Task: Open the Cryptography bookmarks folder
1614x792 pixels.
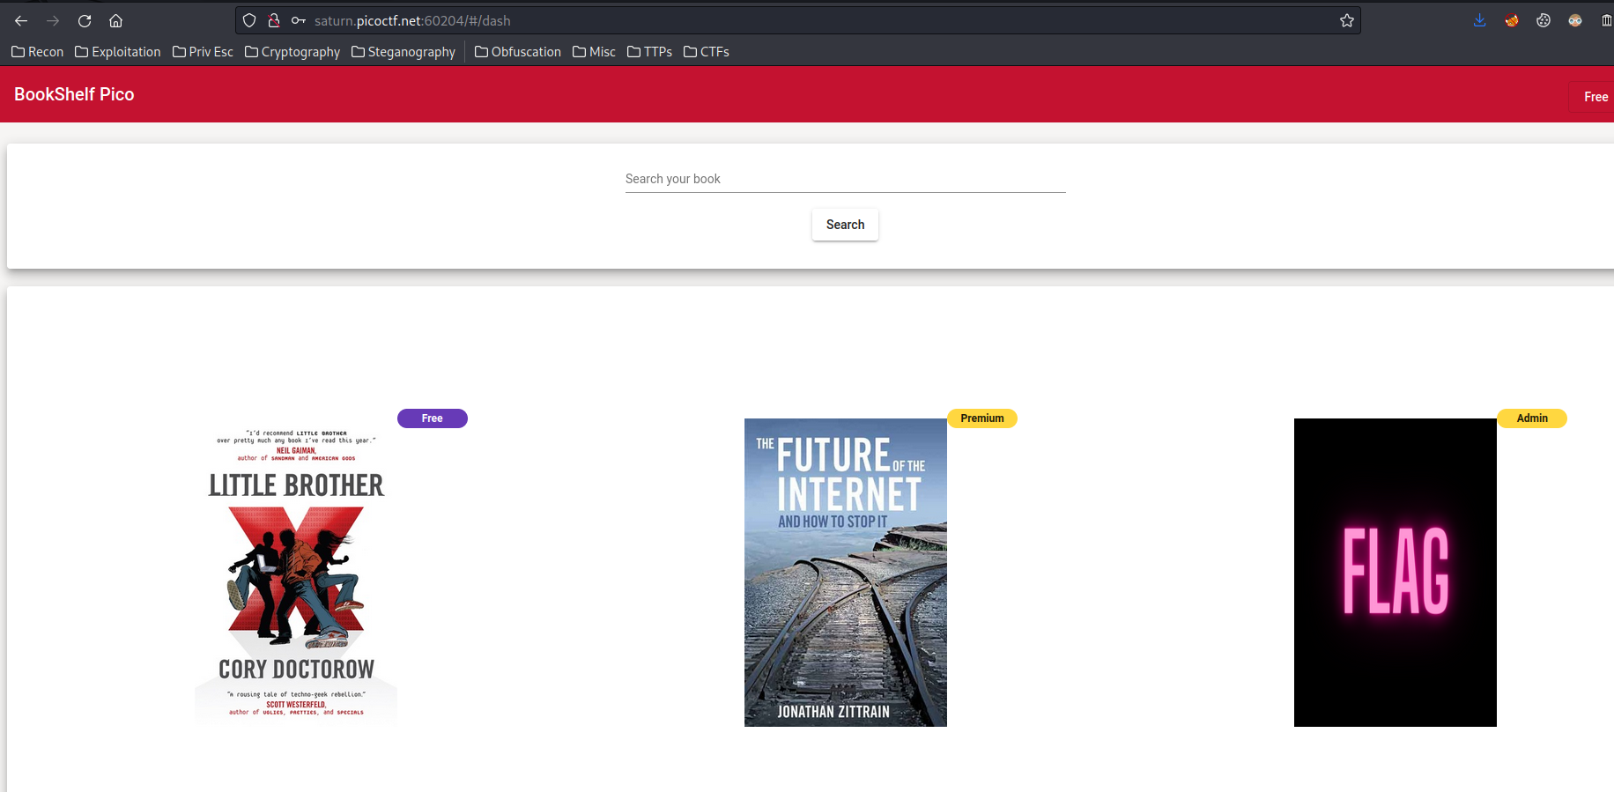Action: pyautogui.click(x=292, y=52)
